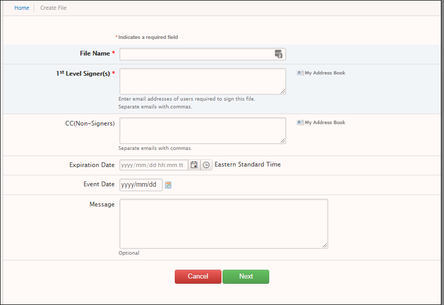The width and height of the screenshot is (444, 305).
Task: Select the Create File breadcrumb
Action: (53, 8)
